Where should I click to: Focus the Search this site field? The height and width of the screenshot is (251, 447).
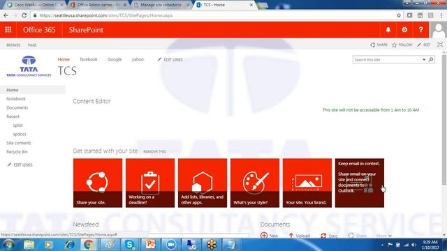[x=387, y=59]
